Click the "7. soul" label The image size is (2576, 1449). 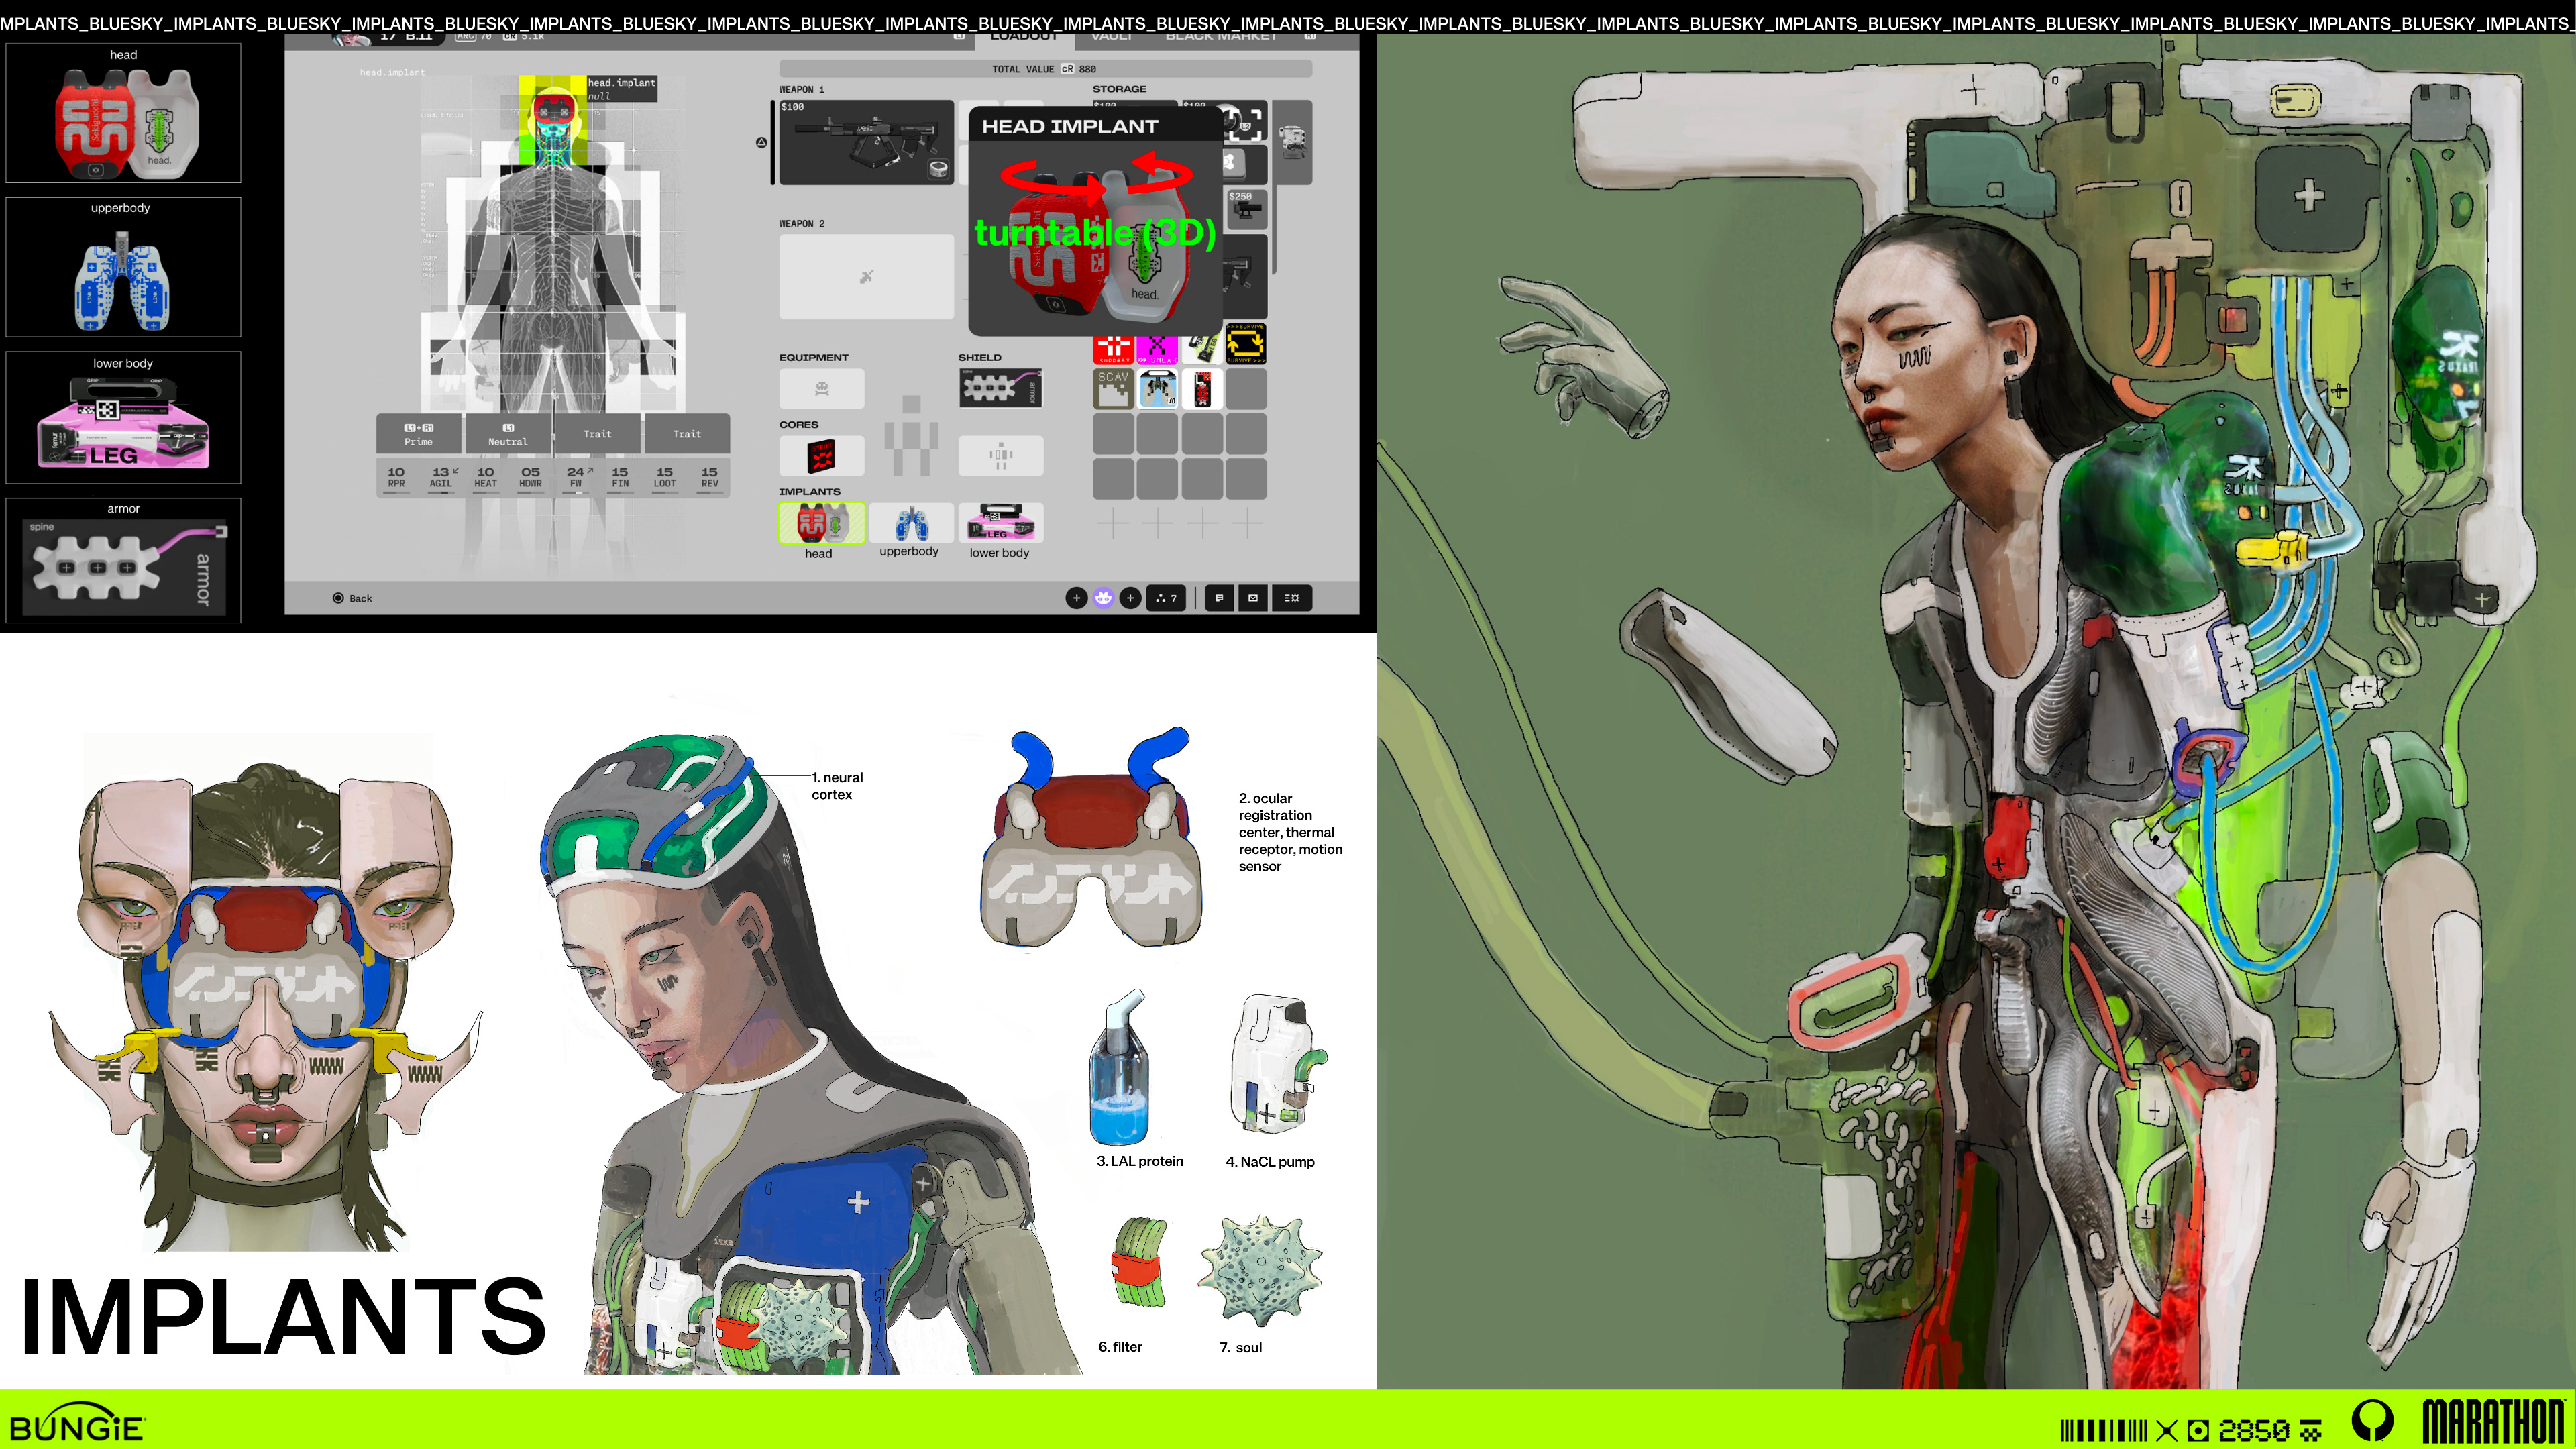pos(1241,1348)
